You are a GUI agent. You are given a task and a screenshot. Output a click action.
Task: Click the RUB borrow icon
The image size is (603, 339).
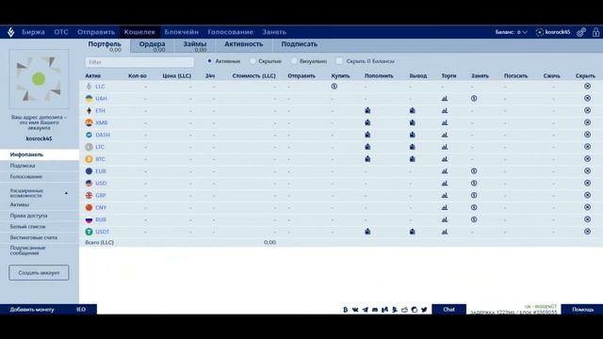474,219
